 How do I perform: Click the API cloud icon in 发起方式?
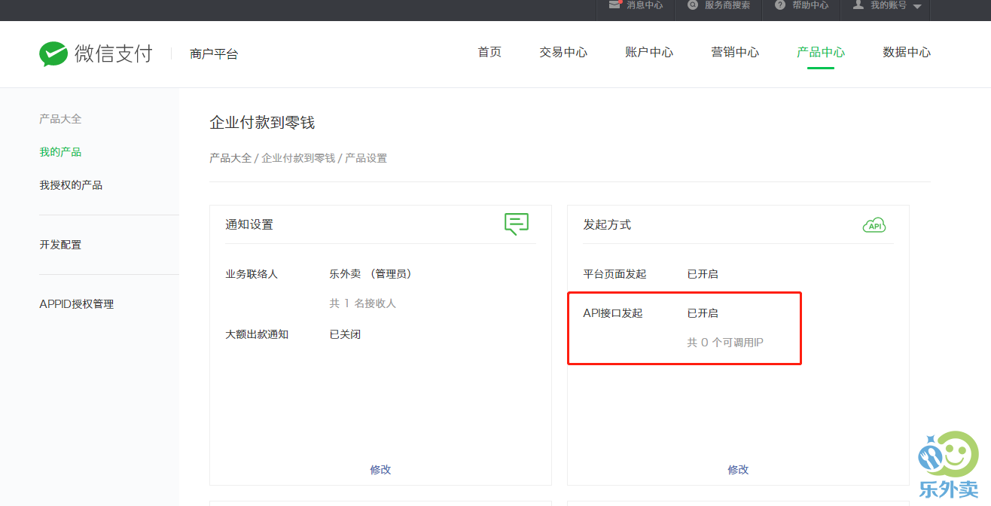pos(874,225)
